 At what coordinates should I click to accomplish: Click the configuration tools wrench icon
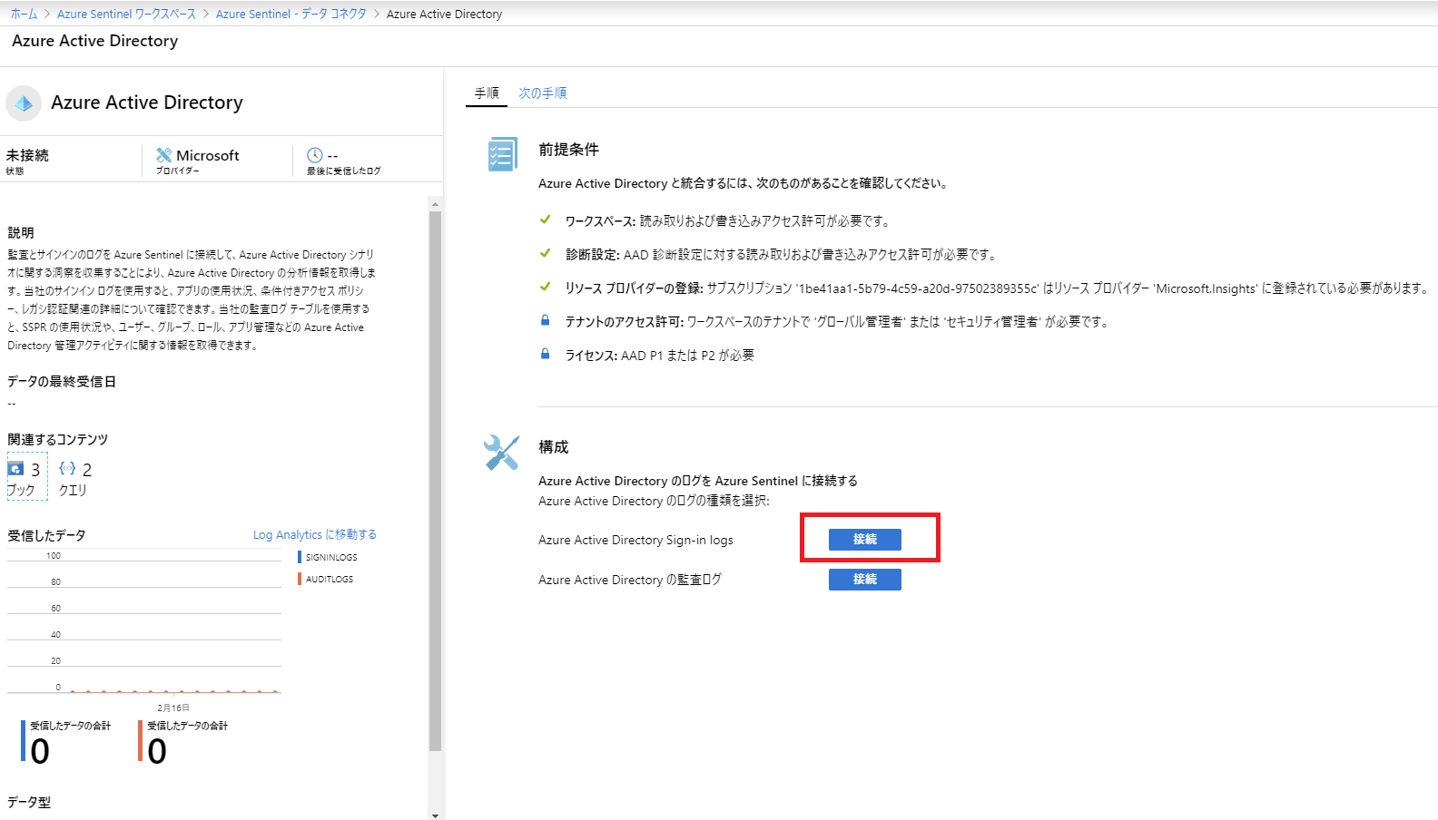[x=501, y=453]
